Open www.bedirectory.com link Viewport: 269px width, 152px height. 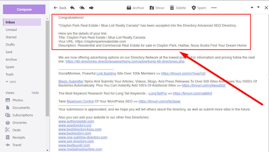click(75, 133)
